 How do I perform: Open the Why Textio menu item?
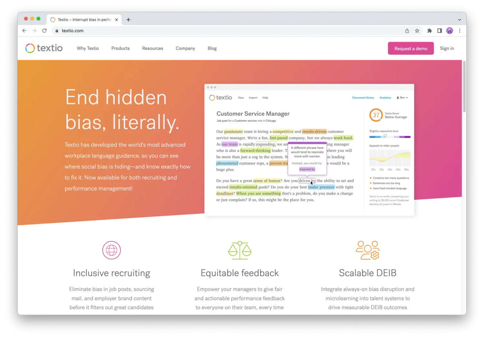(88, 48)
